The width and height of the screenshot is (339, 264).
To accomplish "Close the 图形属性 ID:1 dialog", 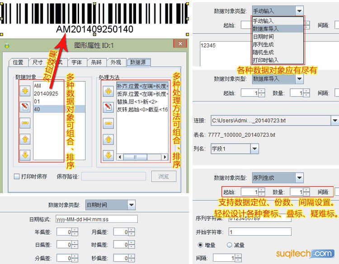I will point(180,44).
